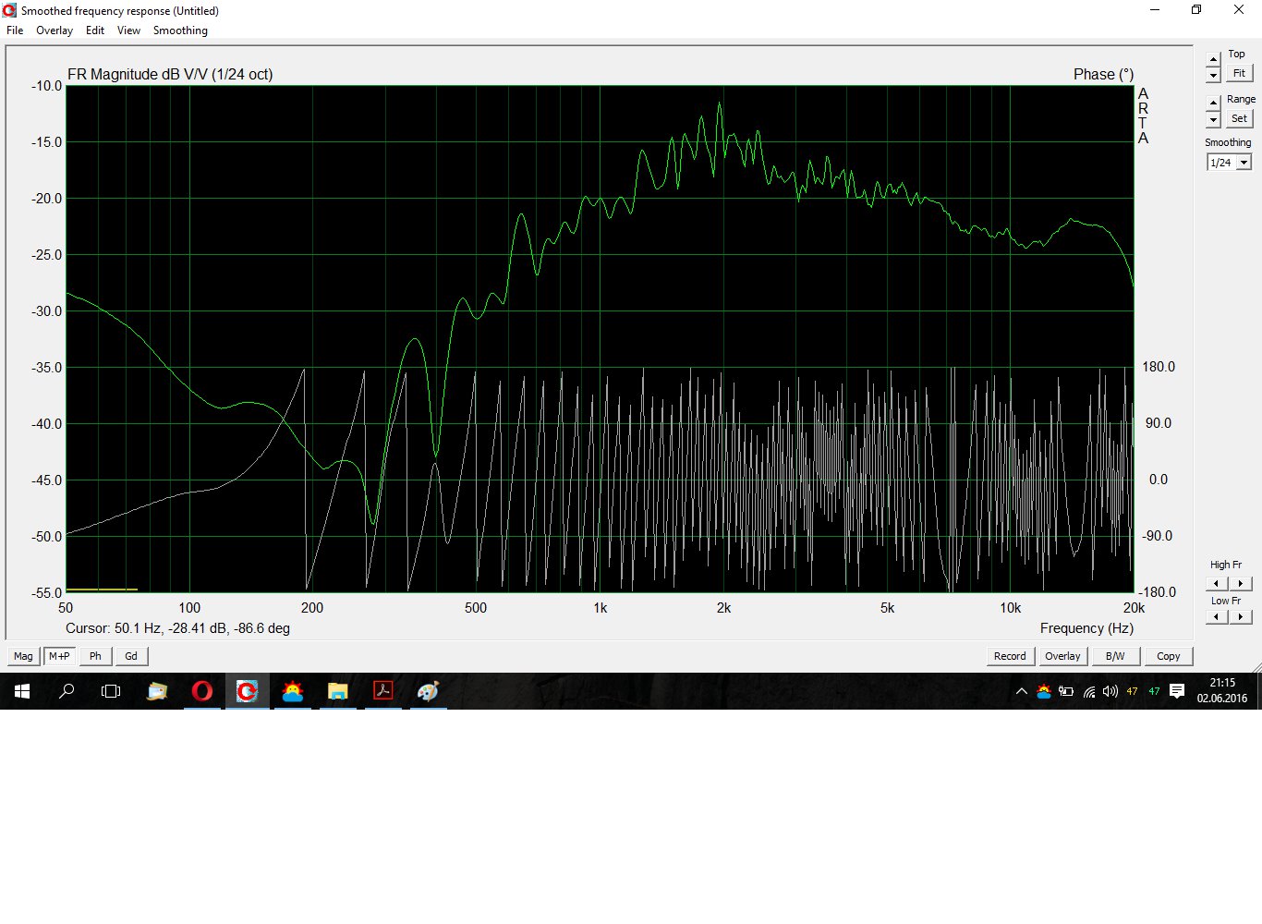
Task: Shift High Fr limit right
Action: (x=1241, y=583)
